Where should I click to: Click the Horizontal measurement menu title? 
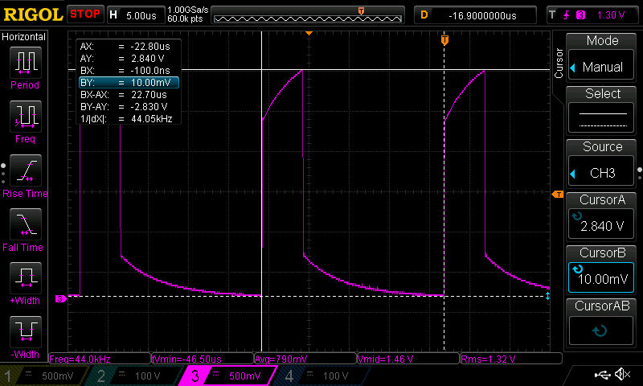pos(24,37)
